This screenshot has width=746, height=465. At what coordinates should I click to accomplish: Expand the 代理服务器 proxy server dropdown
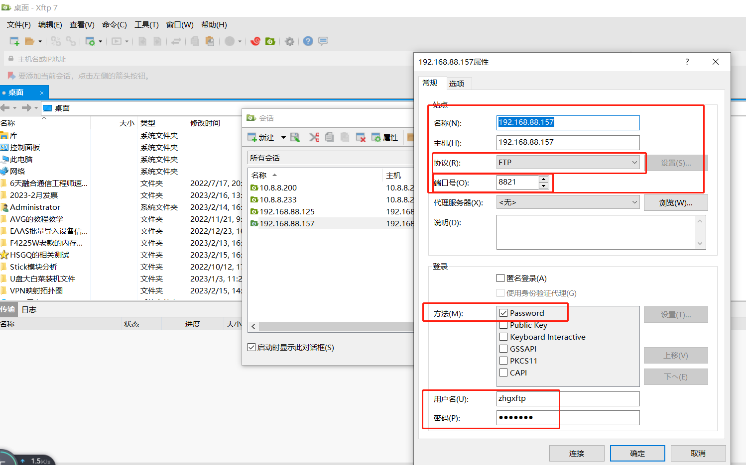(568, 202)
